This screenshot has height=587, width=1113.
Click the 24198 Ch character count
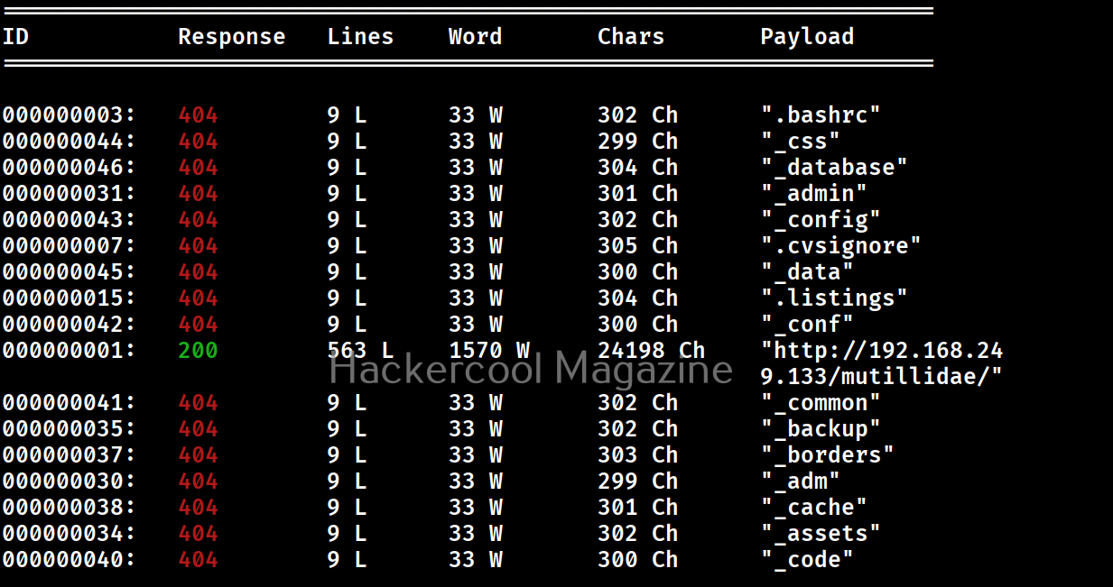(651, 350)
